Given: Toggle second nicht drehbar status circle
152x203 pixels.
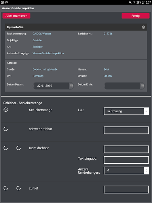Looking at the screenshot, I should point(19,148).
